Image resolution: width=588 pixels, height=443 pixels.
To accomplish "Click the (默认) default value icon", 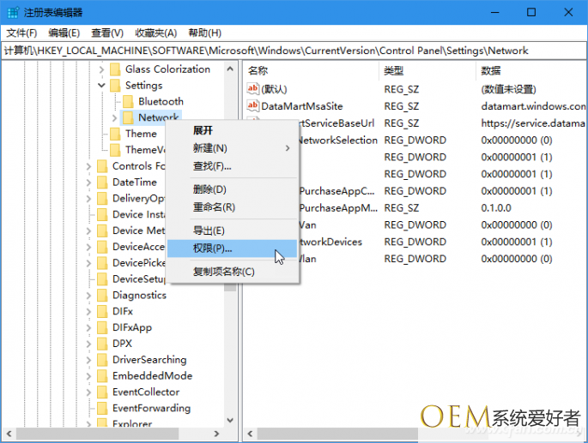I will [252, 89].
